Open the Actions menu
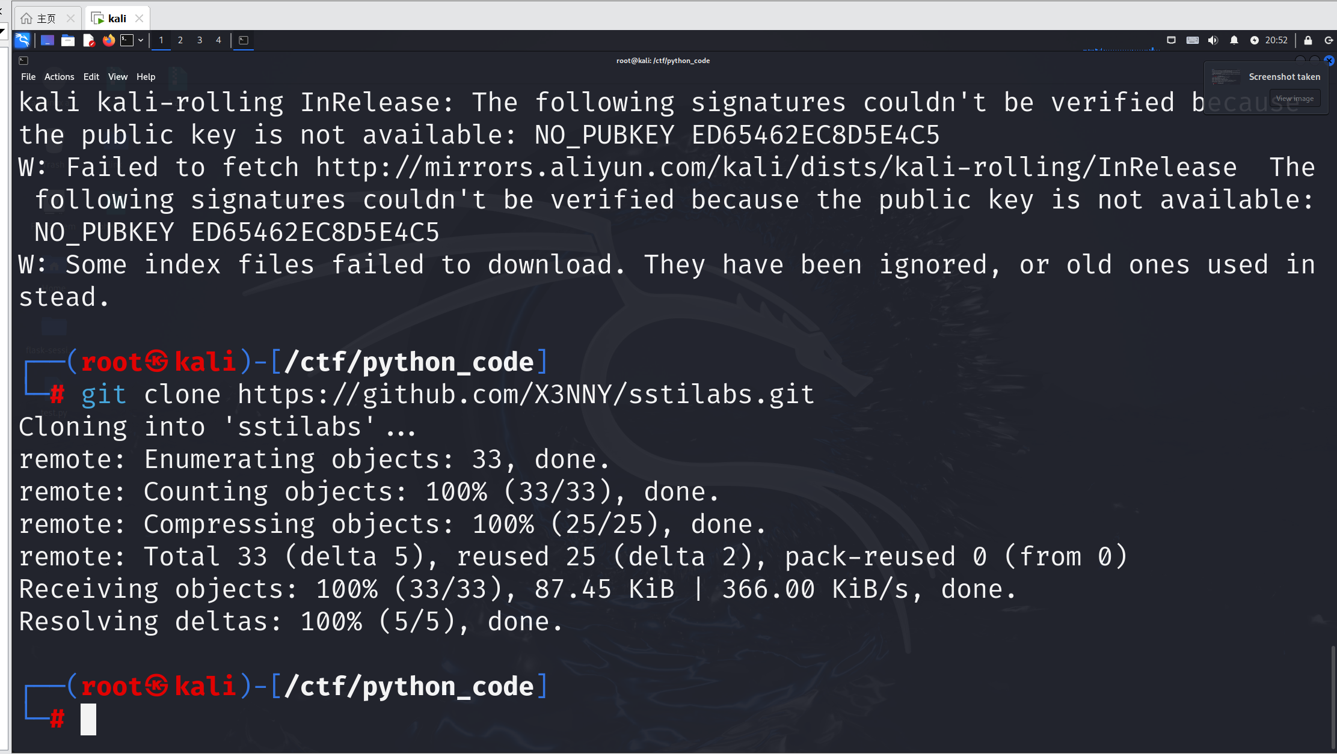 [59, 77]
